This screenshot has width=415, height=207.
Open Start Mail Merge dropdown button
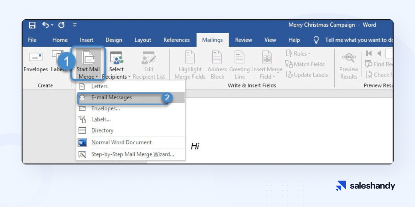tap(89, 64)
